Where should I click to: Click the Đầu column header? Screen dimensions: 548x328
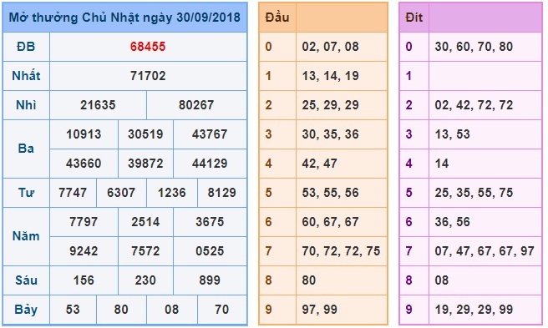click(x=277, y=18)
